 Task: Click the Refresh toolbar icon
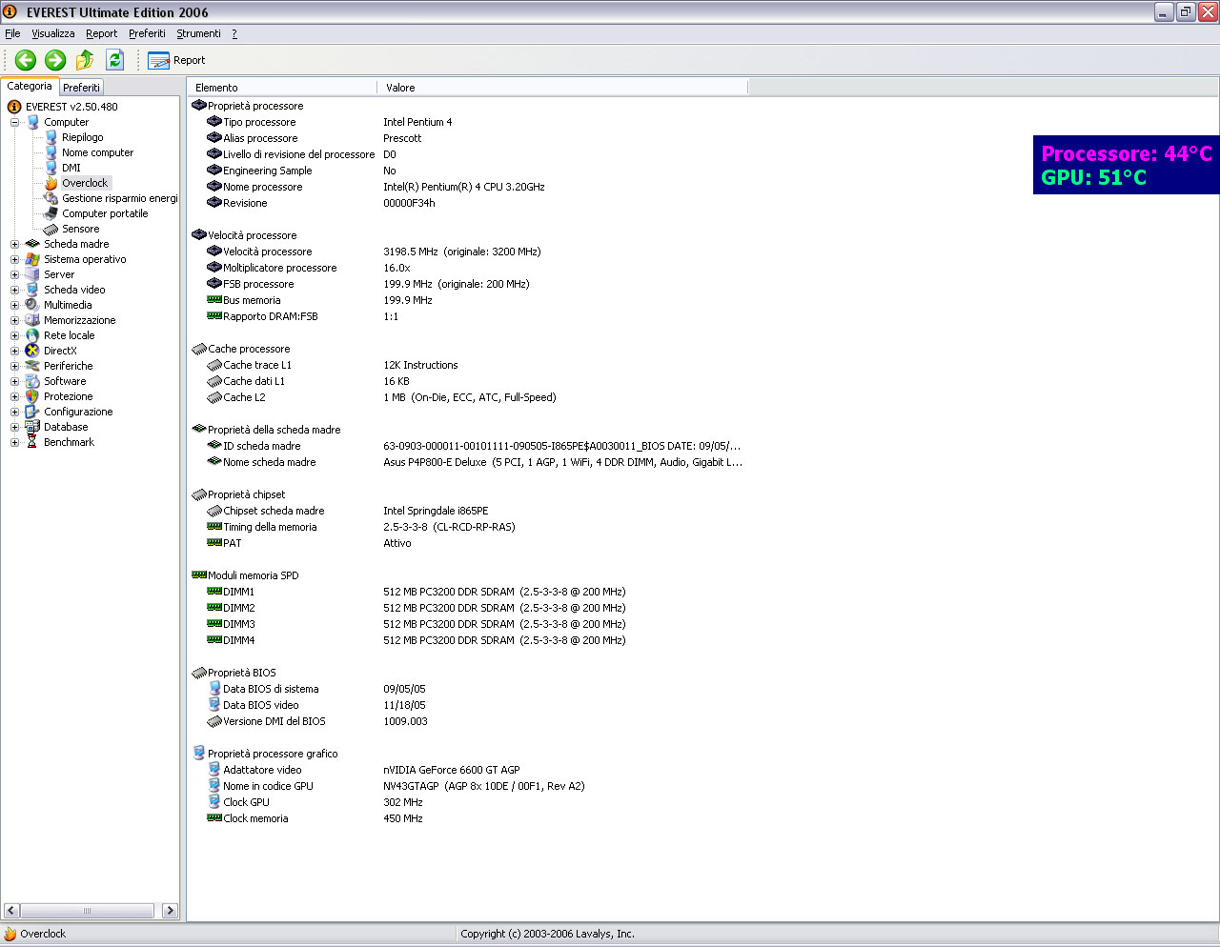tap(114, 60)
